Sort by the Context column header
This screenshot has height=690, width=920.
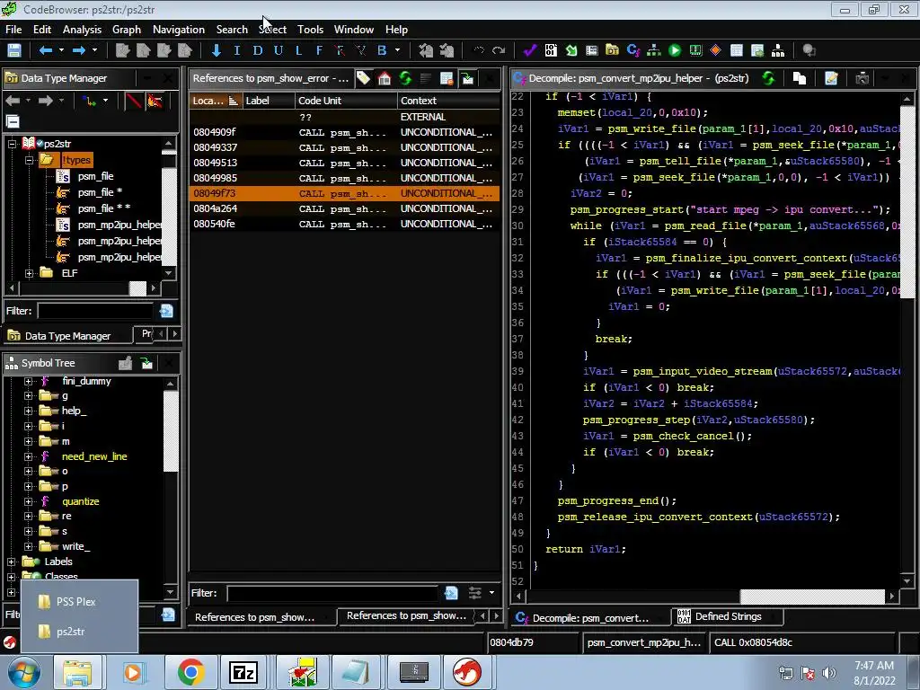click(449, 101)
